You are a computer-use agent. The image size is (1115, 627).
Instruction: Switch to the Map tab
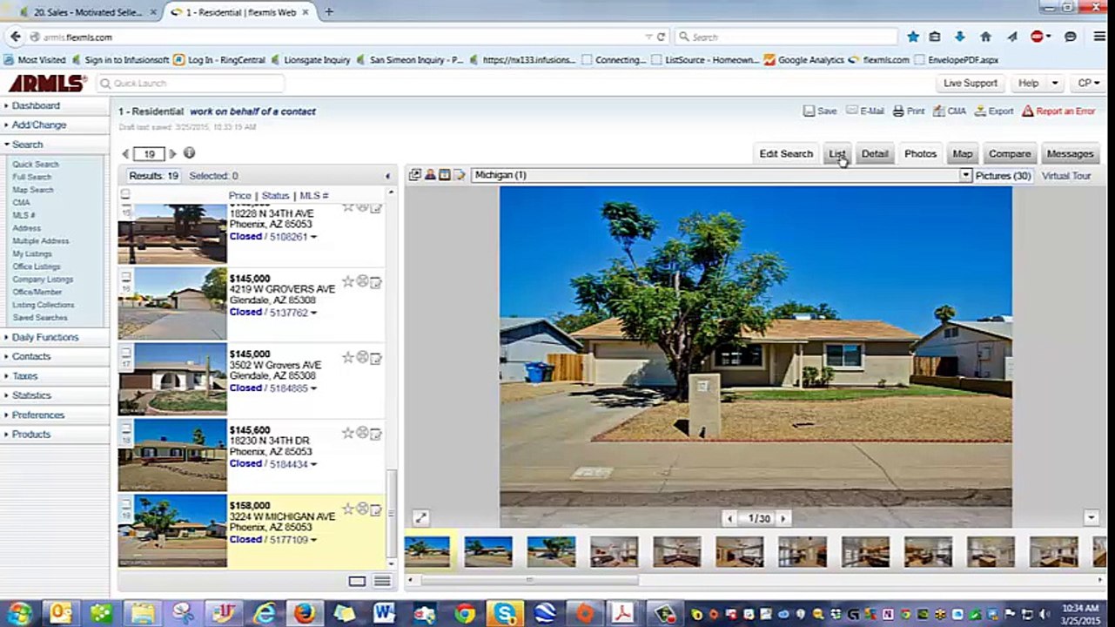(x=962, y=153)
